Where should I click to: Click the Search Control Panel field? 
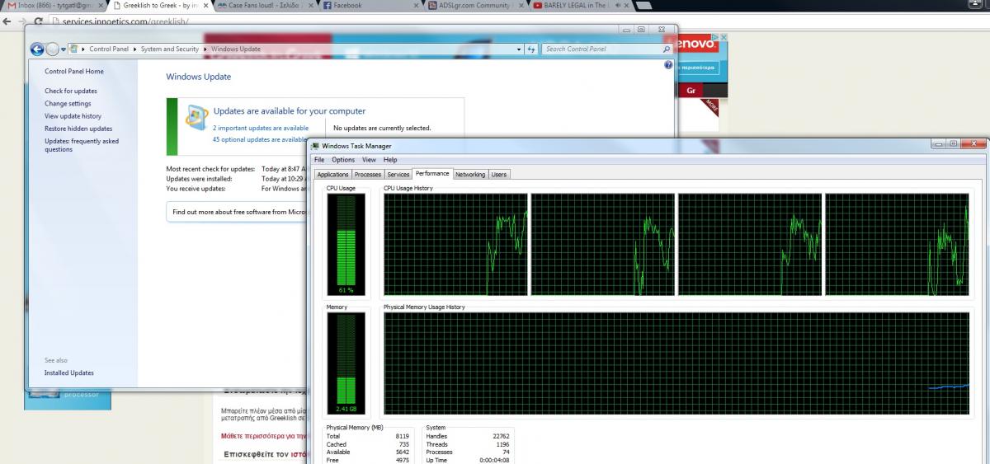click(602, 49)
